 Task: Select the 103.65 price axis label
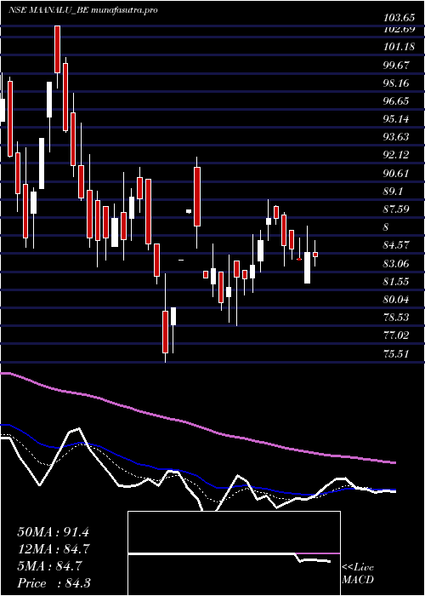(397, 18)
